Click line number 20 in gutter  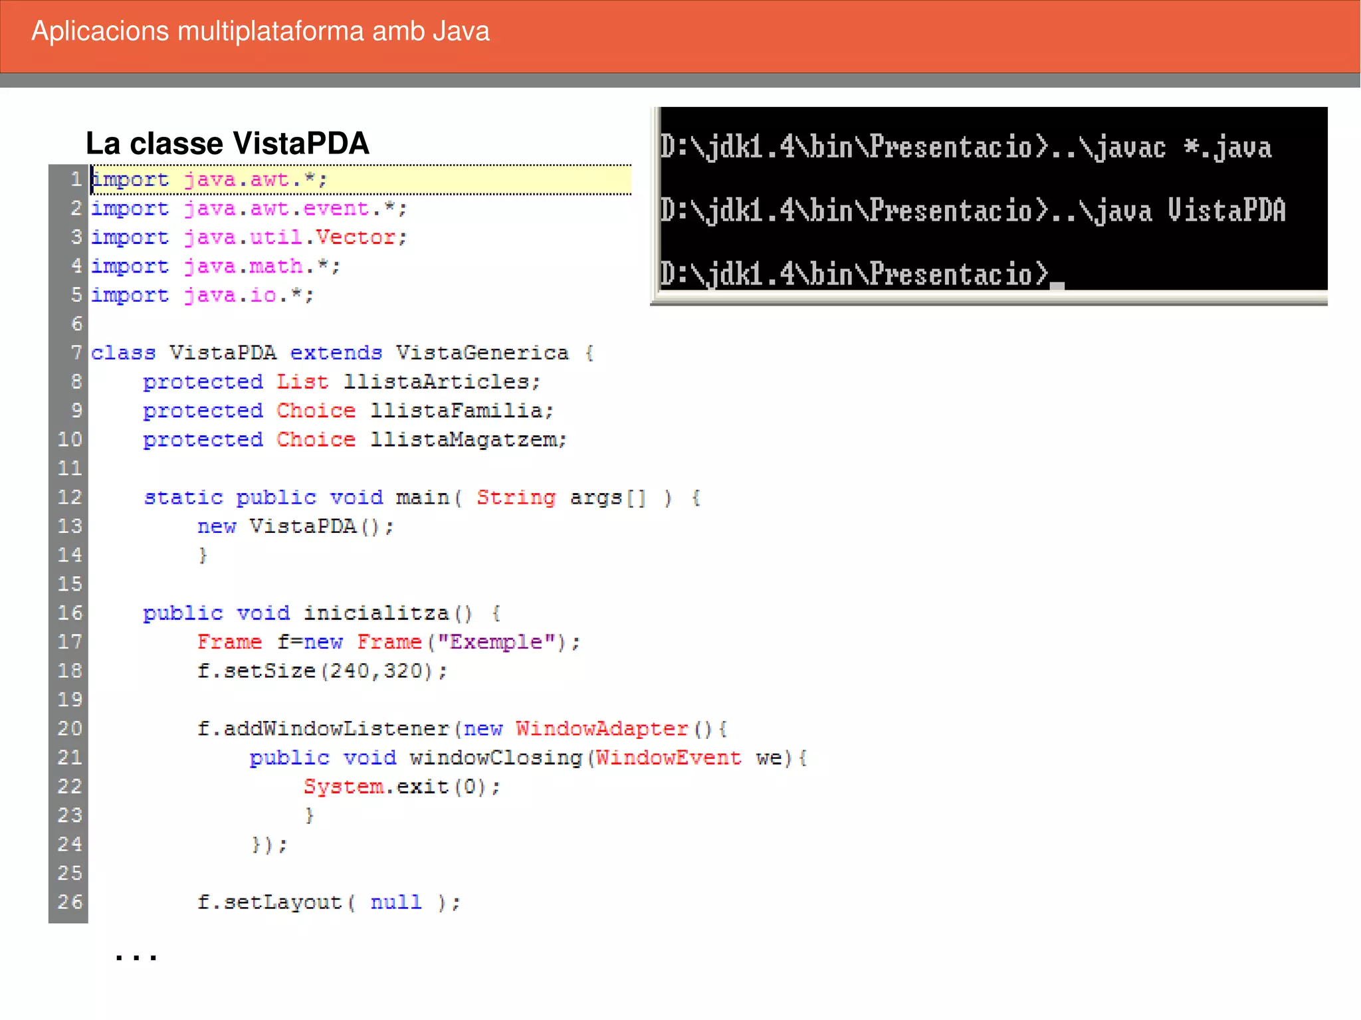click(70, 729)
